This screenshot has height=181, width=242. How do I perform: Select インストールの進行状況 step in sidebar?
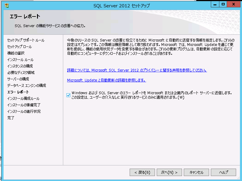tap(24, 112)
